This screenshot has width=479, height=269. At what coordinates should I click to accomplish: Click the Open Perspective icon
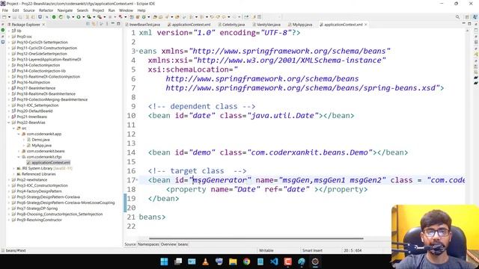(467, 17)
